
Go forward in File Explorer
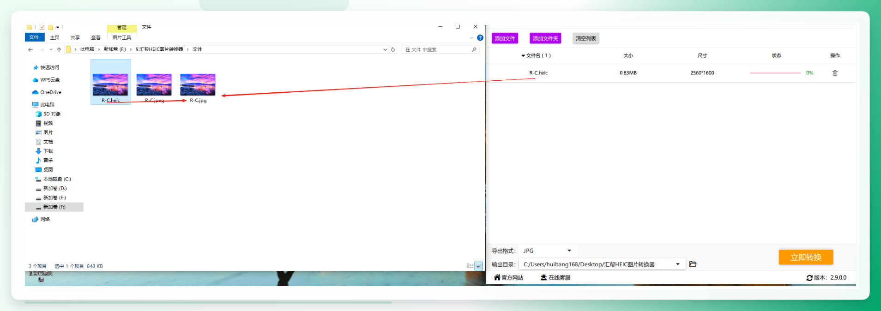click(42, 49)
